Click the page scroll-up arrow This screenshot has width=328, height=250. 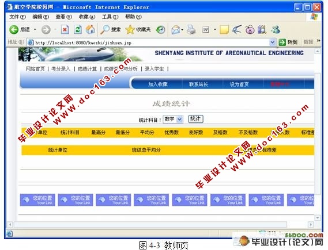click(x=318, y=51)
